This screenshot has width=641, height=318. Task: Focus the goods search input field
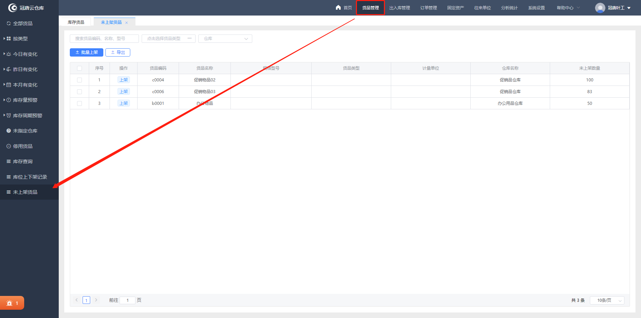pyautogui.click(x=104, y=39)
